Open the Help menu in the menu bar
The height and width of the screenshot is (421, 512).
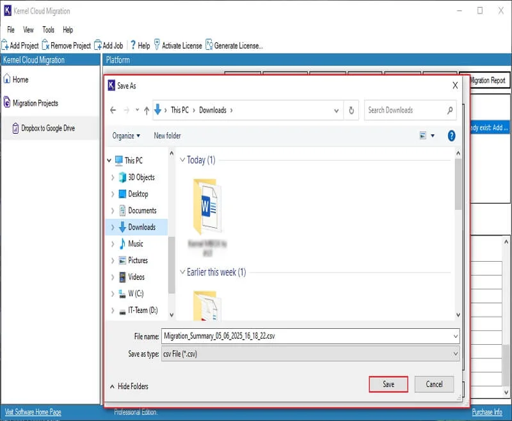(x=68, y=29)
